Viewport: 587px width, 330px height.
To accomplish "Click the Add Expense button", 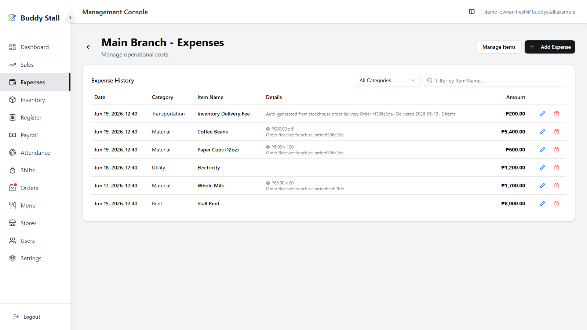I will pos(550,47).
